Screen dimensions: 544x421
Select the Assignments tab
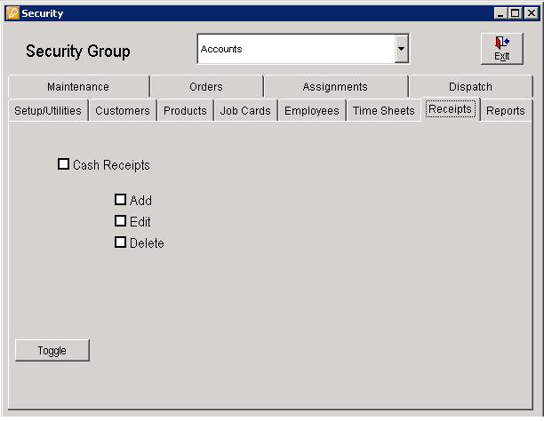click(x=335, y=87)
